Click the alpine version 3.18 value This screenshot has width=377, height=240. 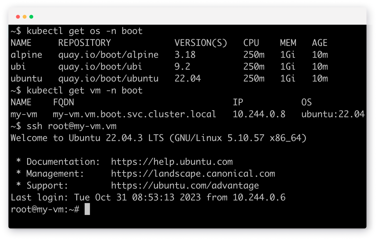click(x=185, y=55)
